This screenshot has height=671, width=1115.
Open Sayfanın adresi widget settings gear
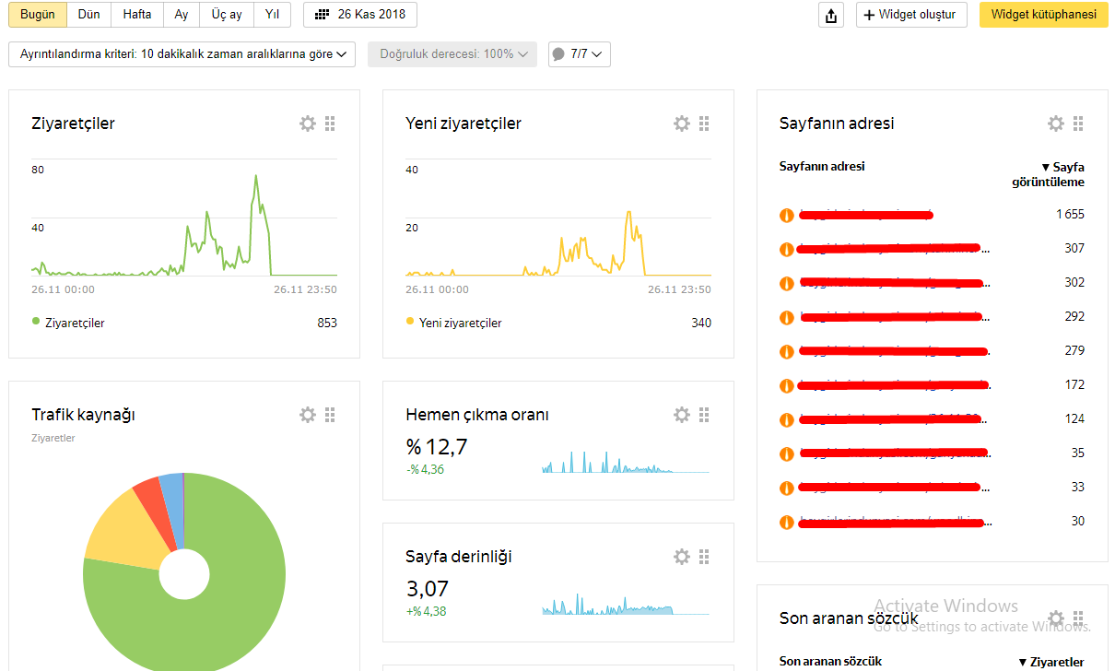point(1056,124)
